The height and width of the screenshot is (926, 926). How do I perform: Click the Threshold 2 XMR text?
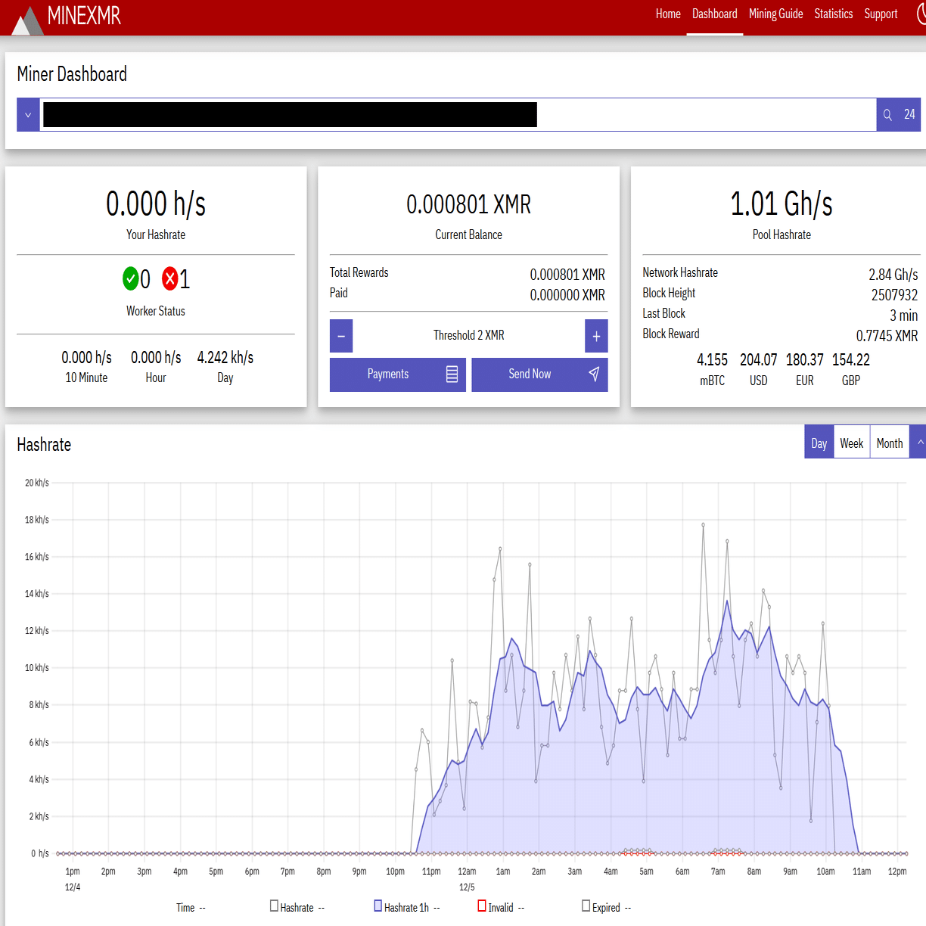pos(469,335)
